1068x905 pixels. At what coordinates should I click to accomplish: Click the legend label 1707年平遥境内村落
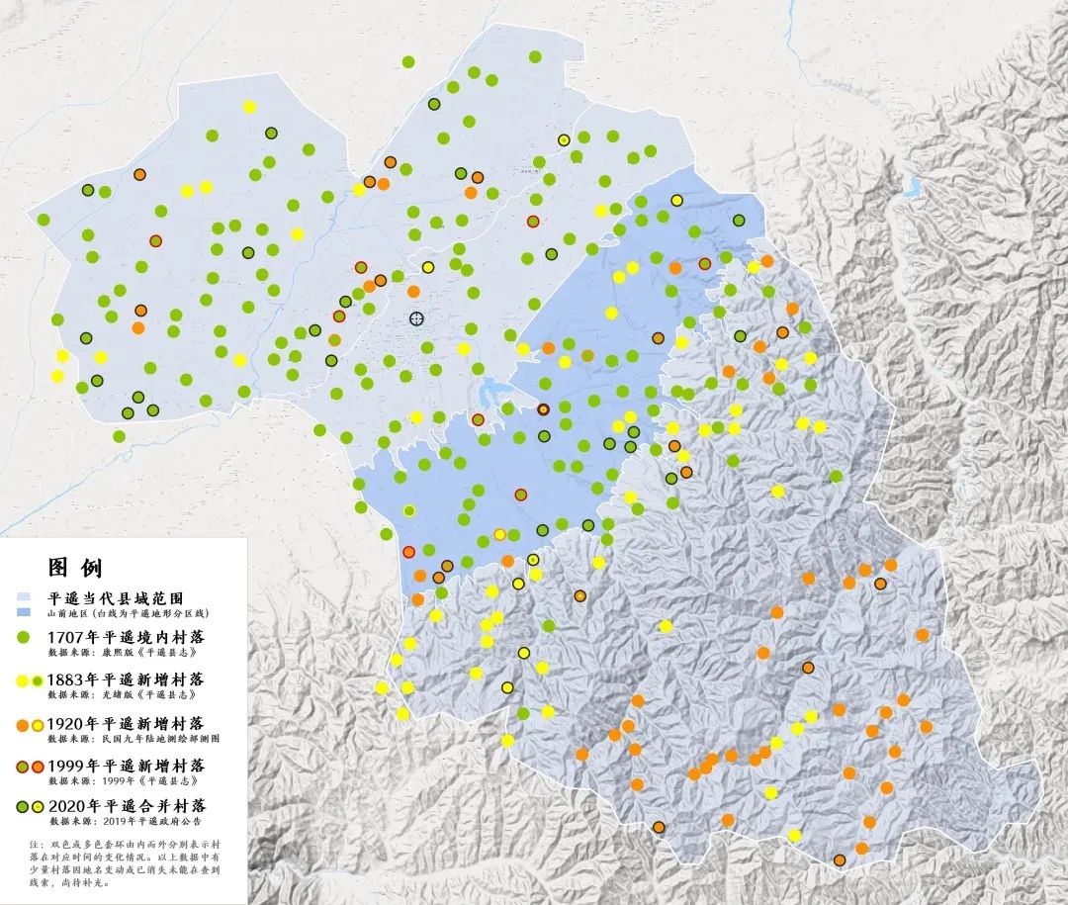[126, 637]
